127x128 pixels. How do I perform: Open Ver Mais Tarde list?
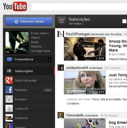(x=40, y=51)
